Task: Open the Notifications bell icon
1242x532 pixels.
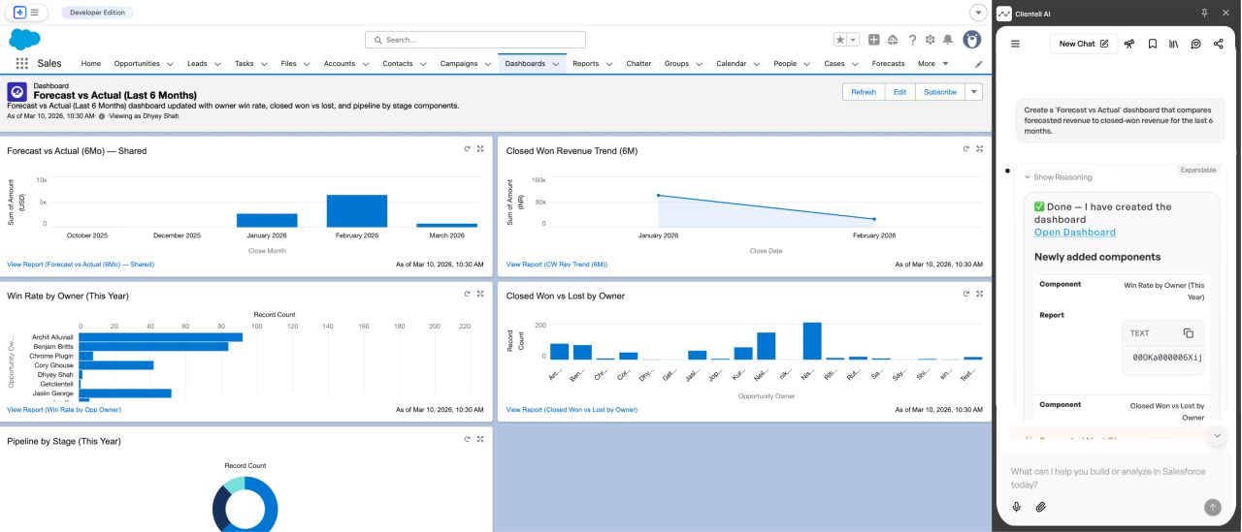Action: click(x=948, y=40)
